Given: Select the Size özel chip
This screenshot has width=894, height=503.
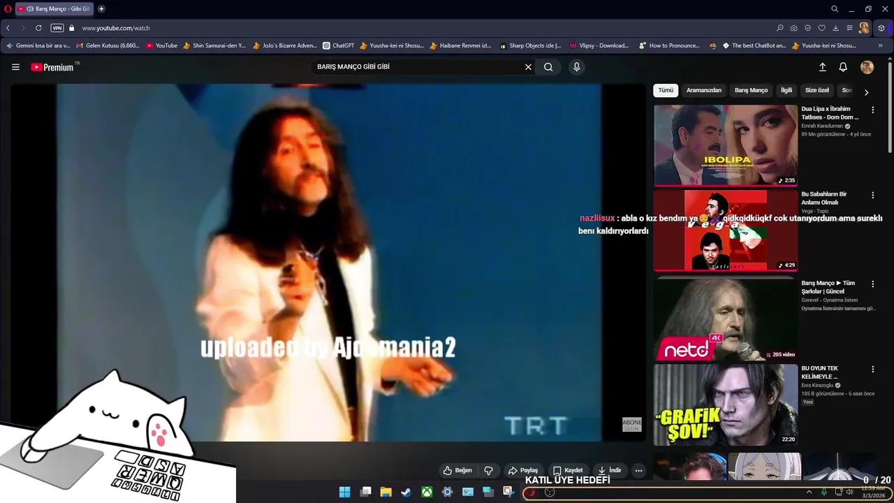Looking at the screenshot, I should tap(816, 90).
